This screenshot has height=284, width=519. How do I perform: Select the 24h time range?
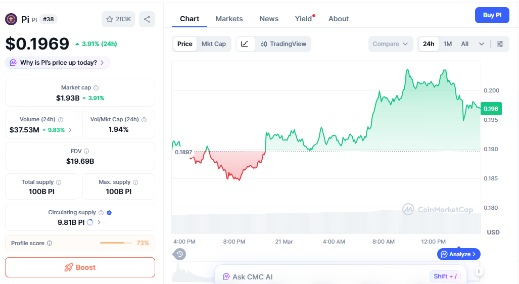(x=429, y=44)
